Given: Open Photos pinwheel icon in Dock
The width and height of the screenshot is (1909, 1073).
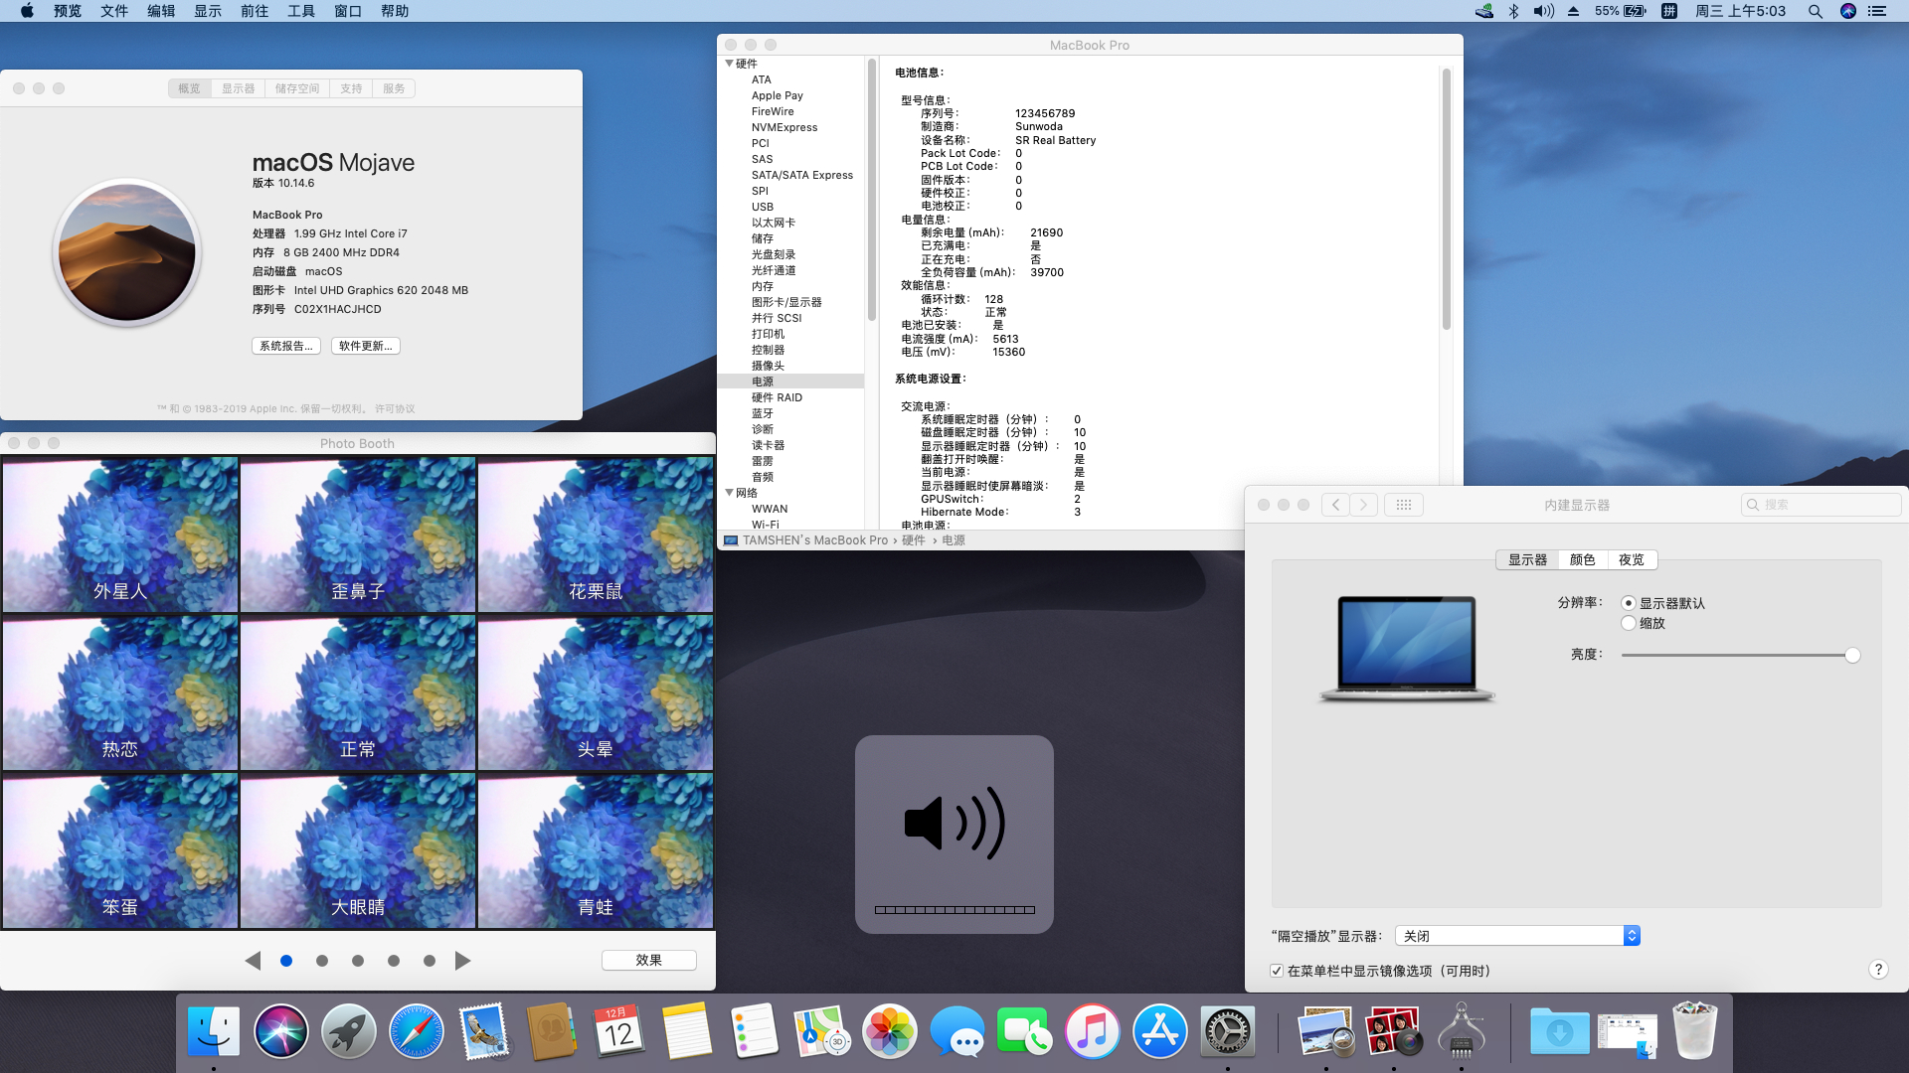Looking at the screenshot, I should 889,1031.
